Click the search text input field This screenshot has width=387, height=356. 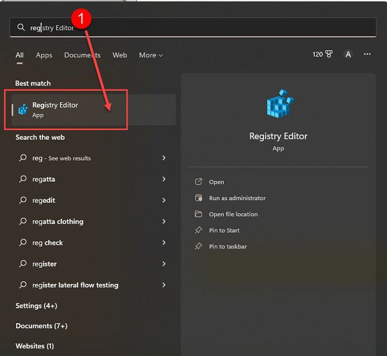click(x=193, y=27)
